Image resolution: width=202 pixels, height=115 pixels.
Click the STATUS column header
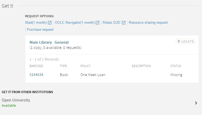pos(176,66)
